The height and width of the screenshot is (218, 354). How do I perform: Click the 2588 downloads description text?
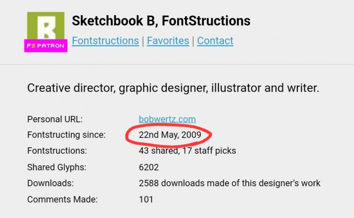[x=230, y=183]
